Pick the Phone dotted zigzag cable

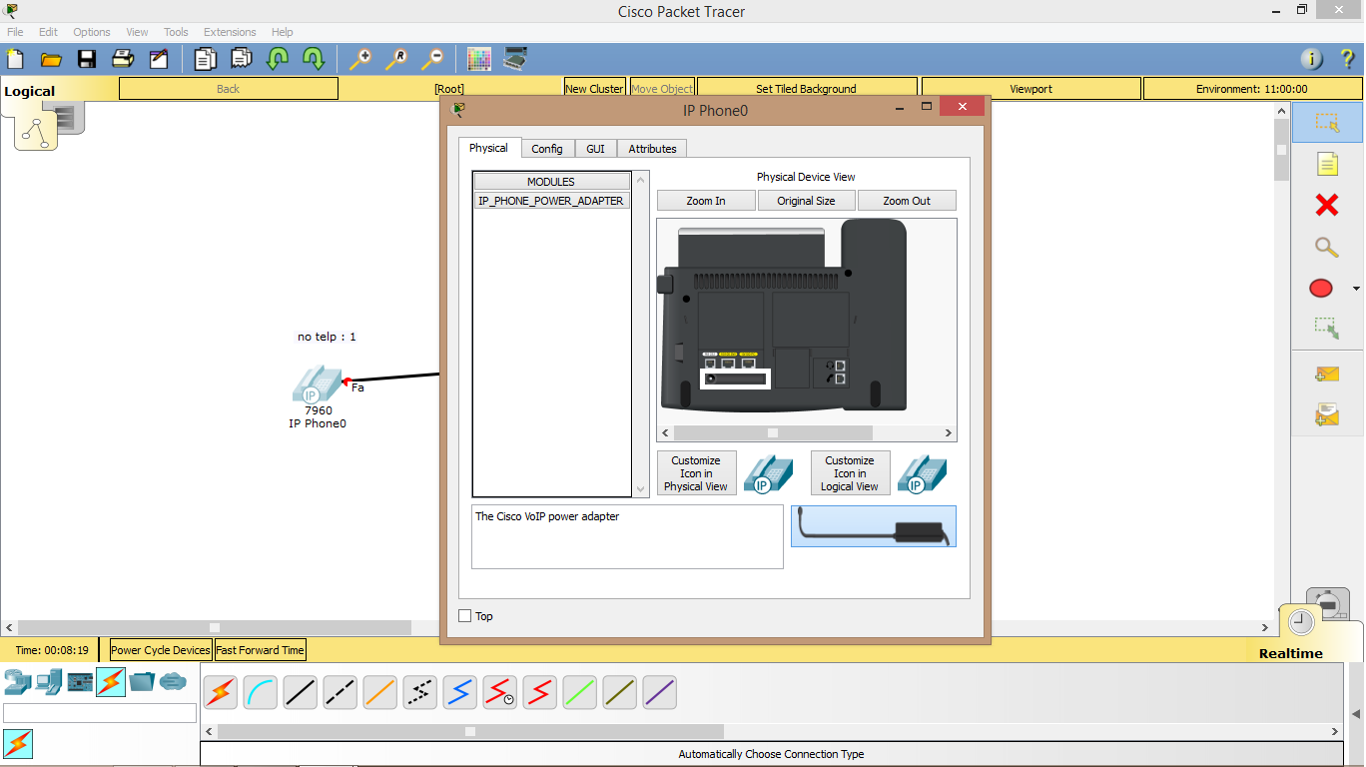419,692
